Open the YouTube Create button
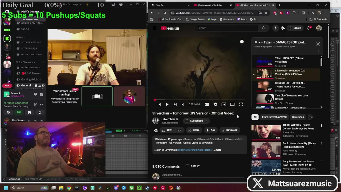341x192 pixels. pyautogui.click(x=295, y=28)
